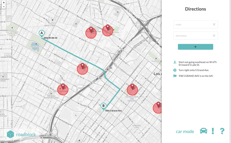Submit route with teal arrow button
The width and height of the screenshot is (231, 143).
(x=196, y=47)
